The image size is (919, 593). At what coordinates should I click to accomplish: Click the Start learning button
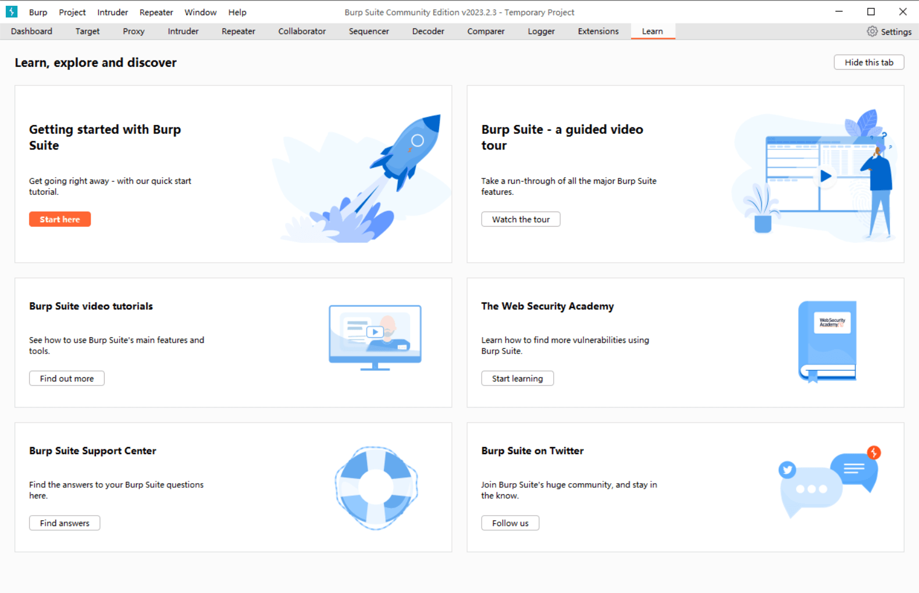518,378
